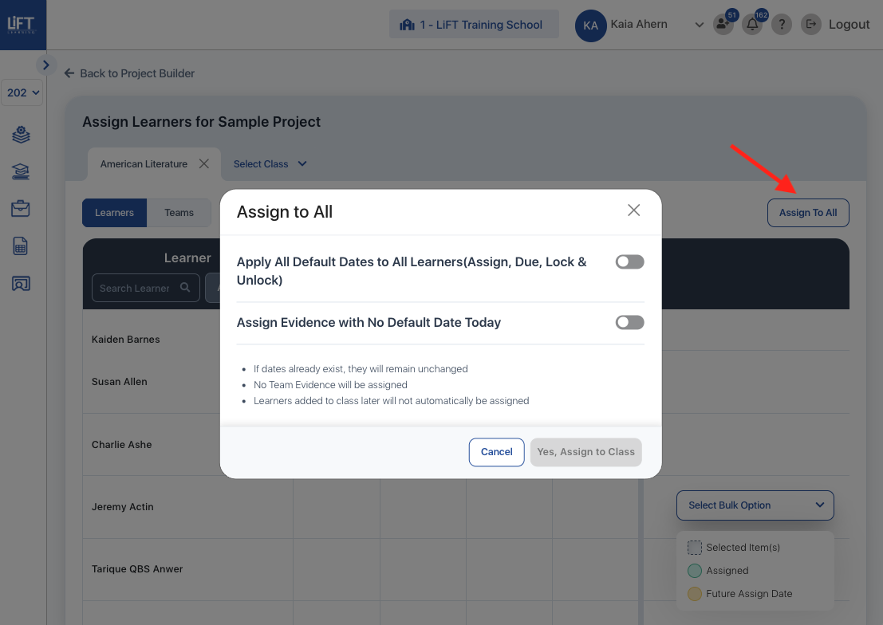
Task: Open the calculator sheet sidebar icon
Action: 21,246
